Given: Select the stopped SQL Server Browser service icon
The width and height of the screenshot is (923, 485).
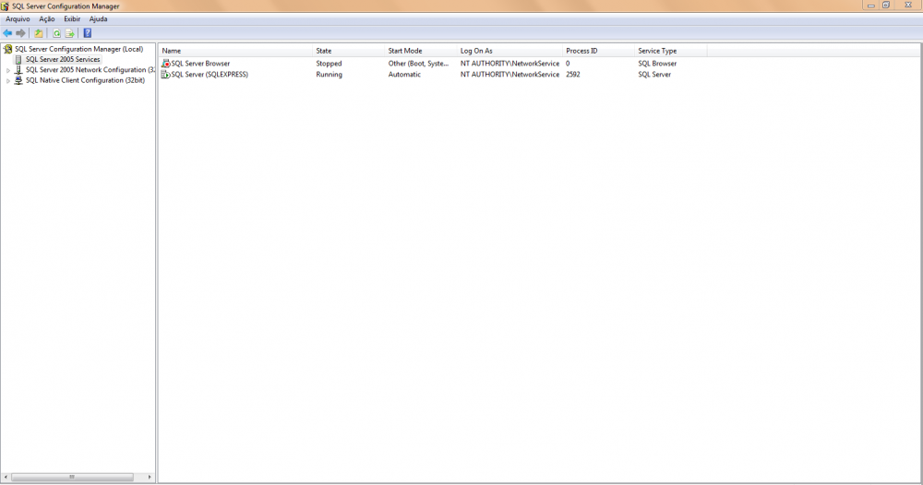Looking at the screenshot, I should (x=166, y=64).
